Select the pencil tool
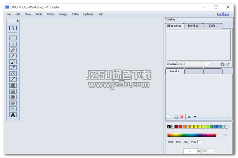This screenshot has width=238, height=158. click(x=13, y=56)
